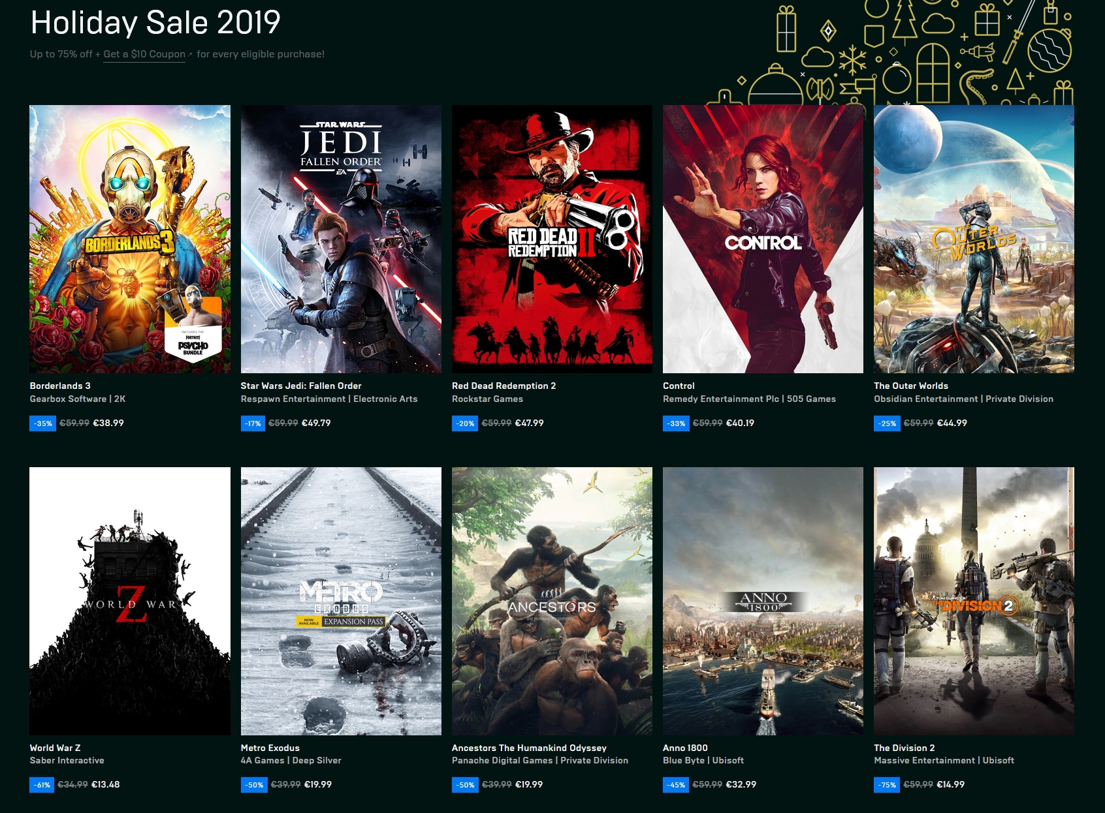The image size is (1105, 813).
Task: Click the -17% badge under Jedi: Fallen Order
Action: pos(253,423)
